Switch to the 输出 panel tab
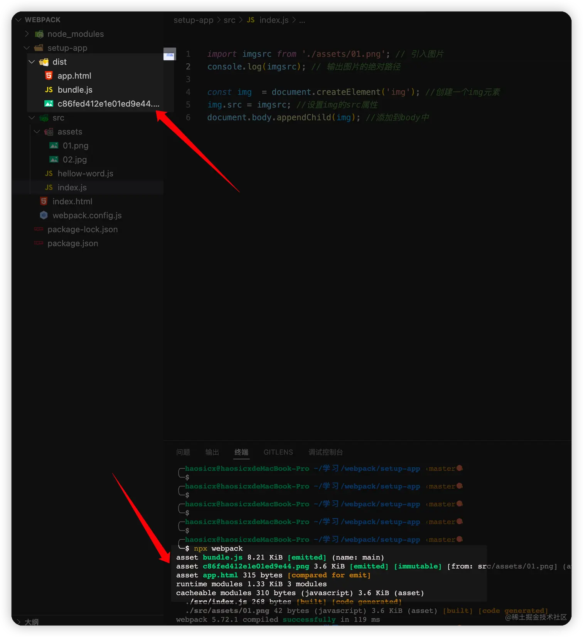Image resolution: width=583 pixels, height=637 pixels. (212, 452)
